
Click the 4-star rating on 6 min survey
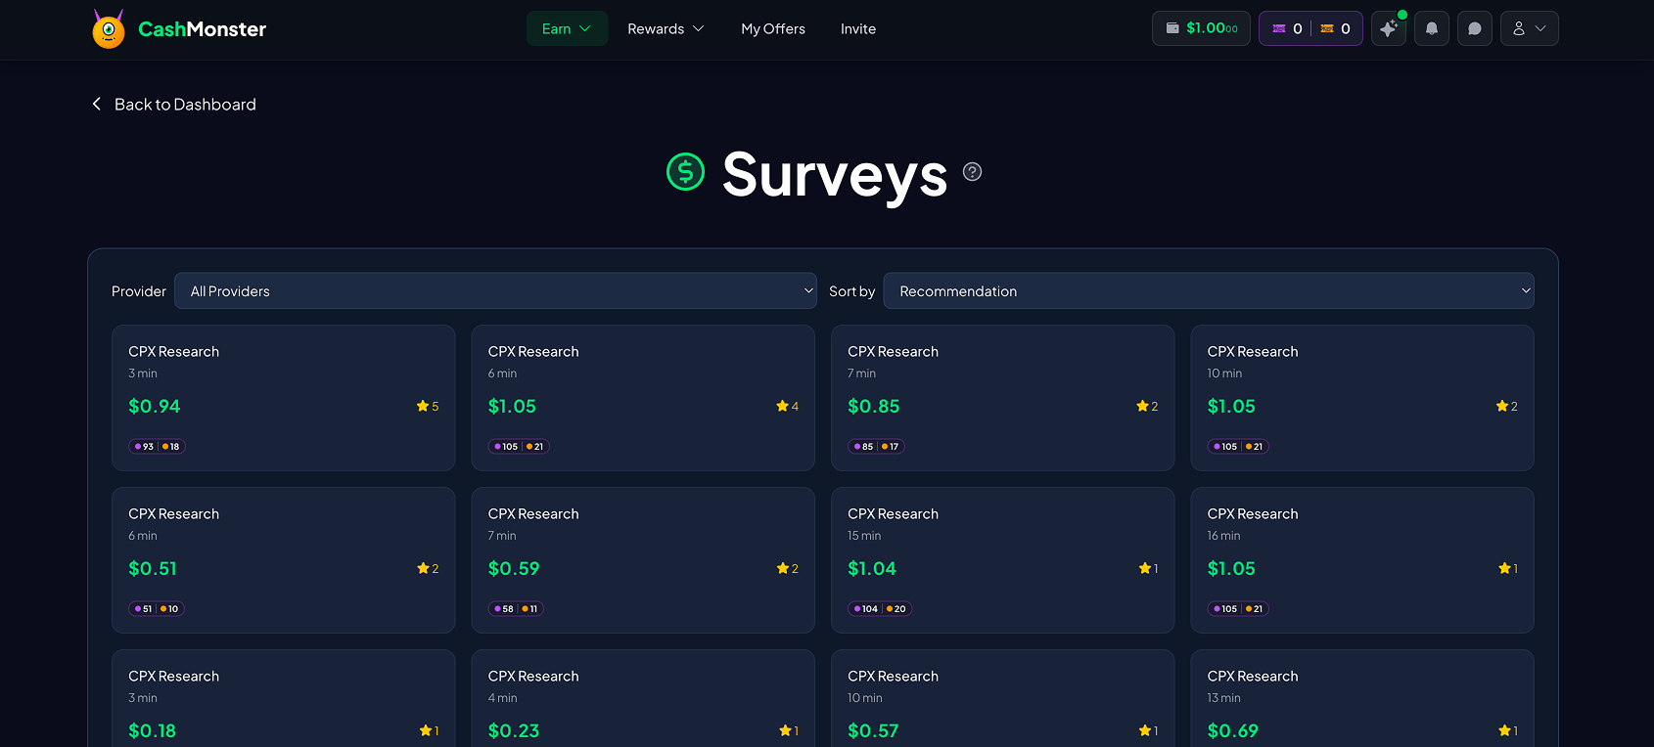788,406
